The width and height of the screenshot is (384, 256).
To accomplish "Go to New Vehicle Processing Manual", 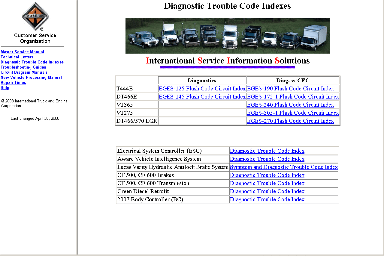I will pyautogui.click(x=31, y=78).
